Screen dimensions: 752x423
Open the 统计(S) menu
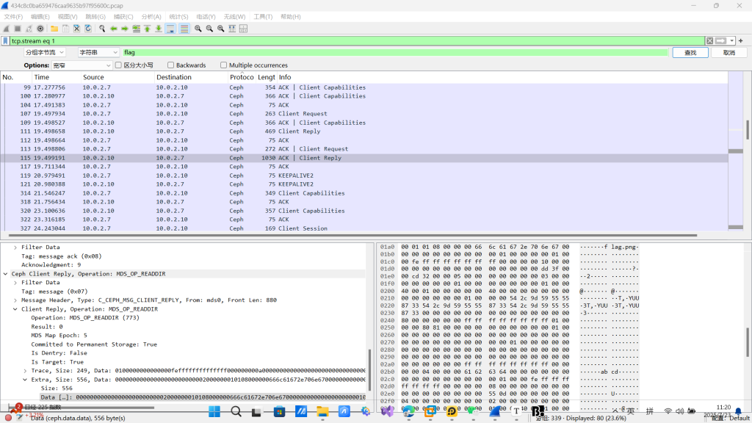pos(178,16)
